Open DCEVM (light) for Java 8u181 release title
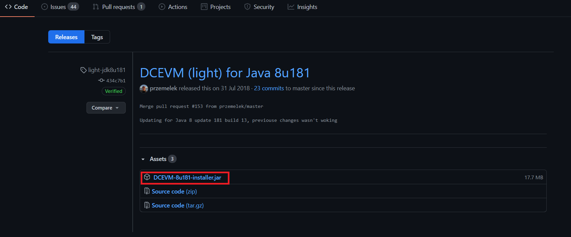This screenshot has width=571, height=237. (225, 73)
